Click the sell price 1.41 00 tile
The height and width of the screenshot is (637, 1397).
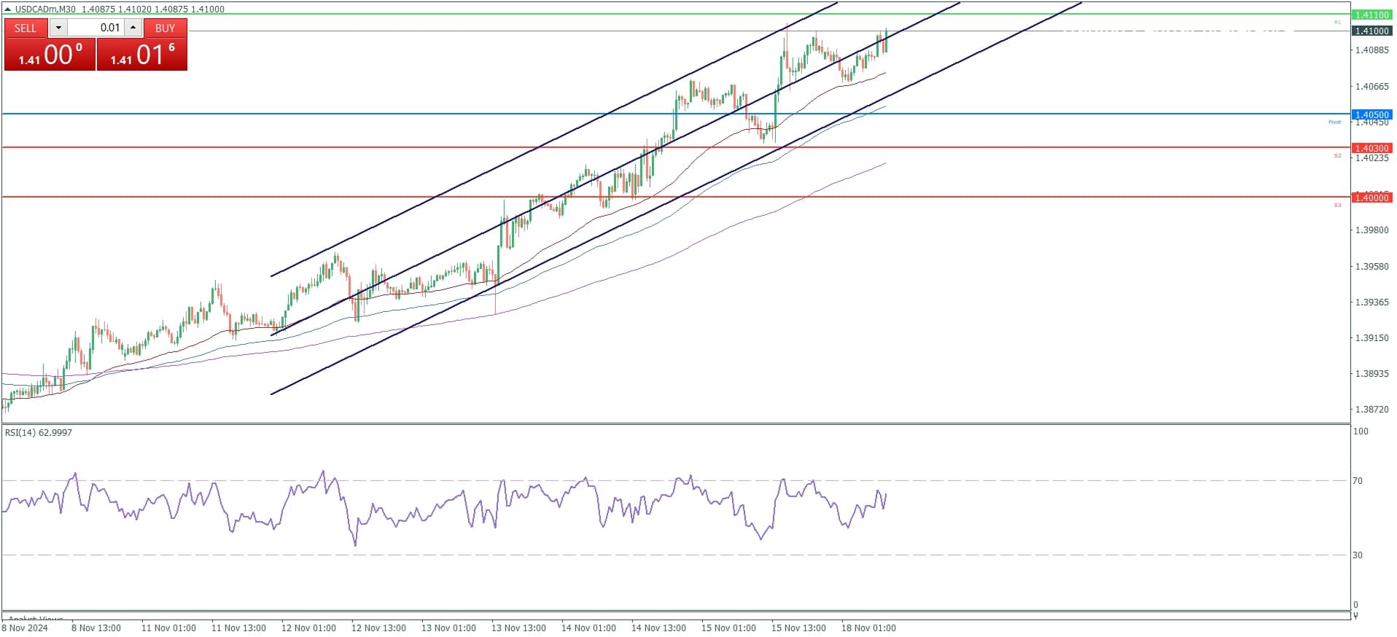tap(50, 55)
